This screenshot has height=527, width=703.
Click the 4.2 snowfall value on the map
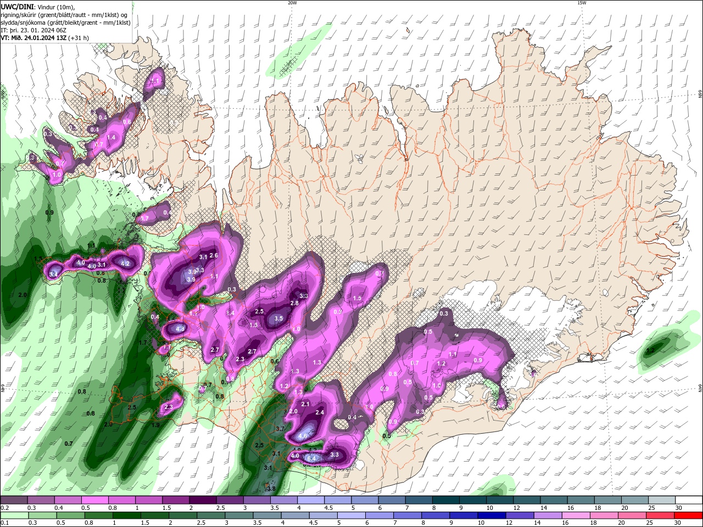point(125,263)
